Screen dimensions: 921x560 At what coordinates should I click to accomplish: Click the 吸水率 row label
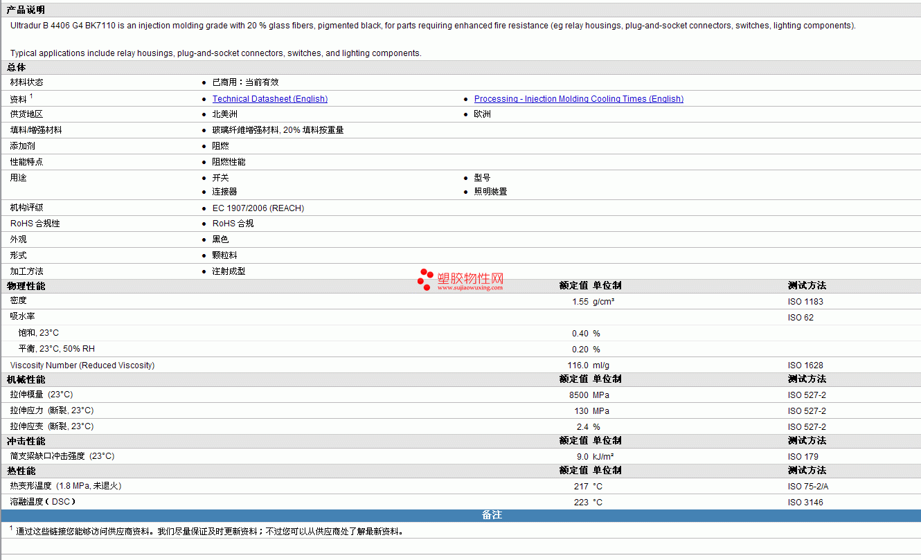click(x=22, y=316)
